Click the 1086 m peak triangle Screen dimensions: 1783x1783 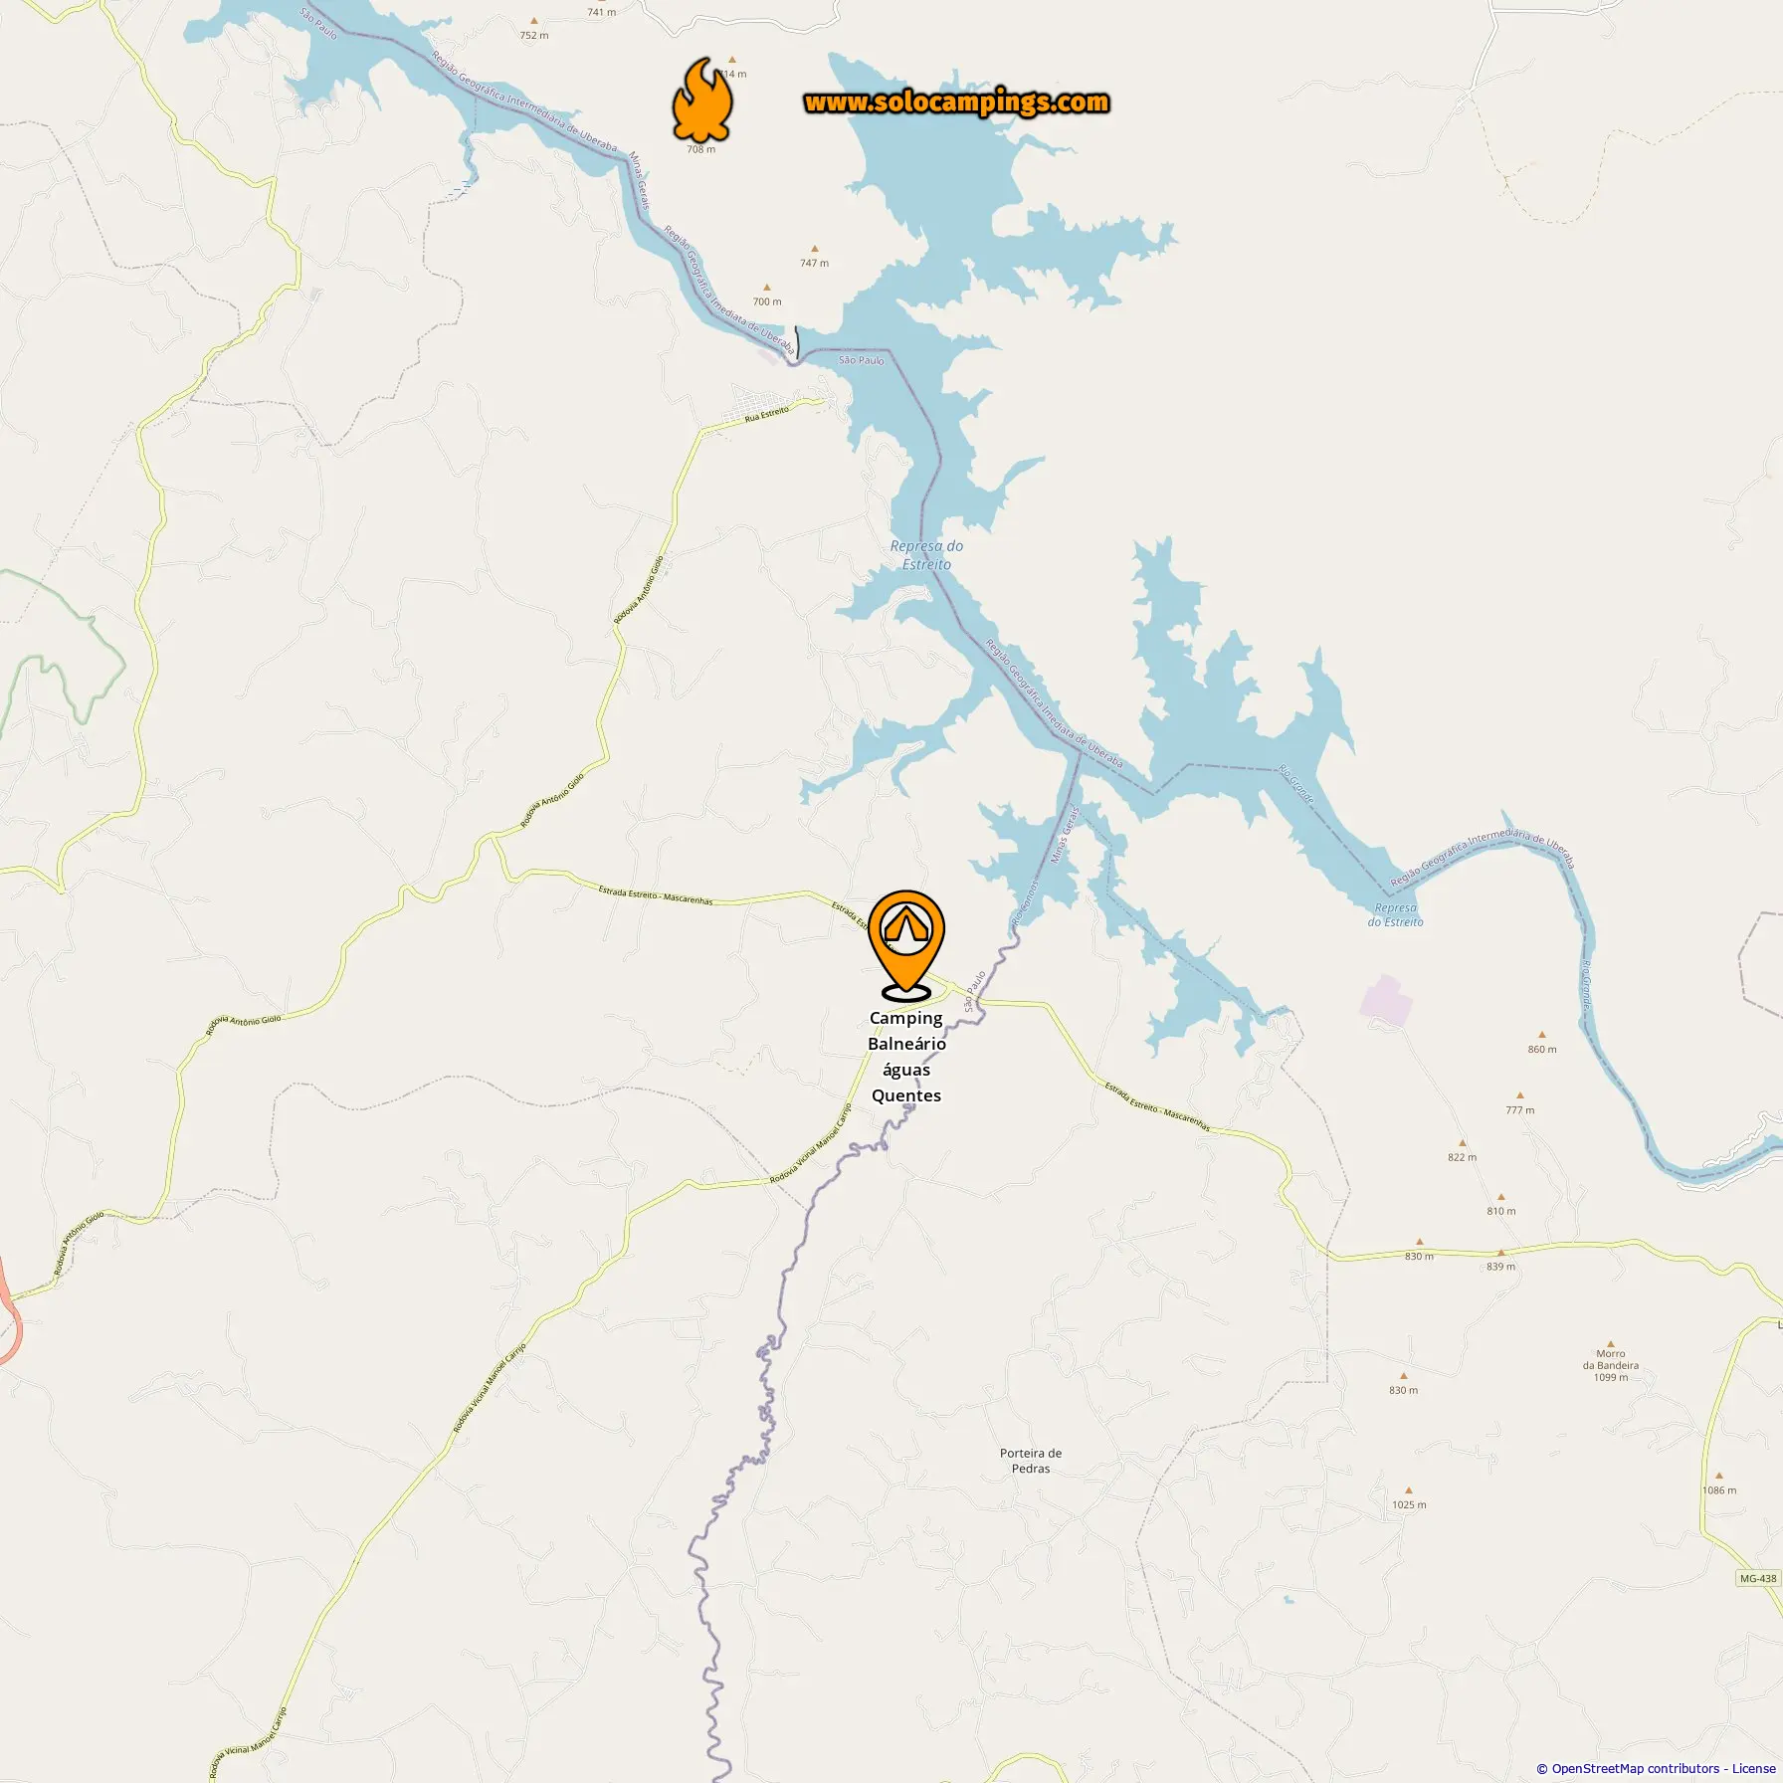(1718, 1477)
